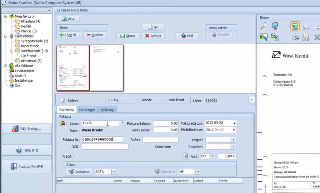The height and width of the screenshot is (193, 320).
Task: Open the Levnr supplier number dropdown
Action: coord(122,123)
